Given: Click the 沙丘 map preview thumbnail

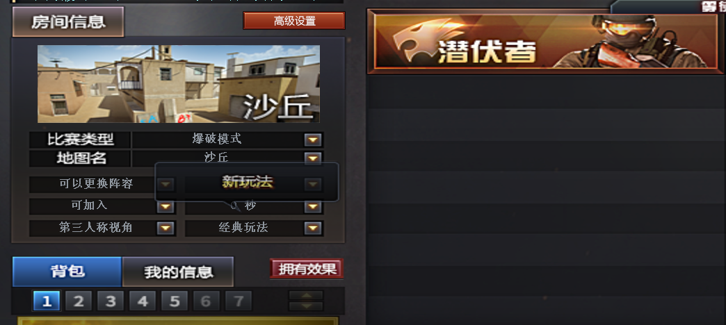Looking at the screenshot, I should coord(179,84).
